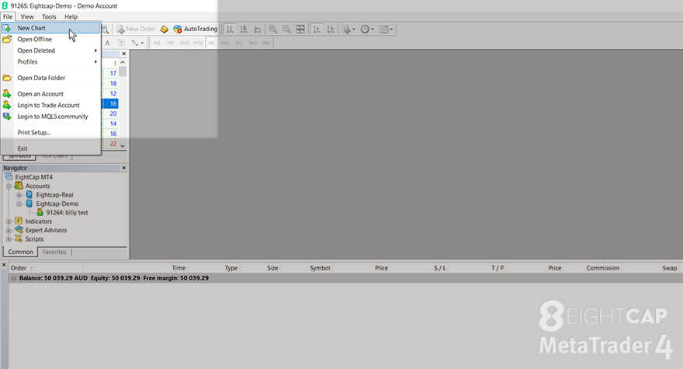Select the text label drawing tool
Viewport: 683px width, 369px height.
(121, 43)
